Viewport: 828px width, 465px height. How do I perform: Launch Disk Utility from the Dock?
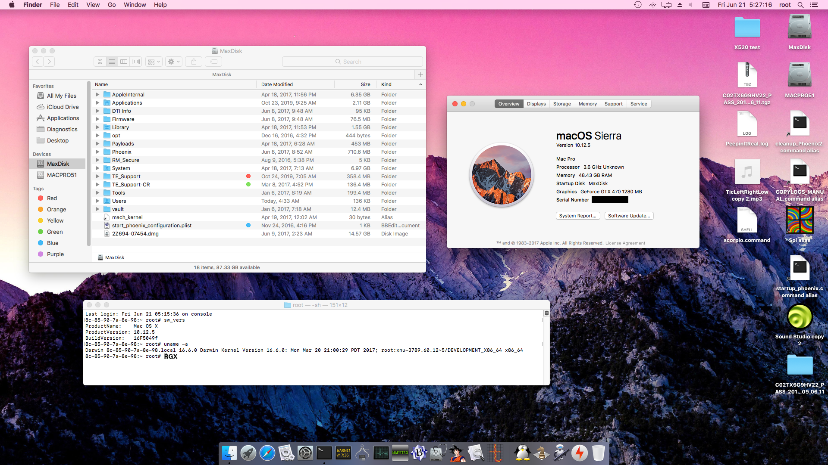[x=438, y=453]
